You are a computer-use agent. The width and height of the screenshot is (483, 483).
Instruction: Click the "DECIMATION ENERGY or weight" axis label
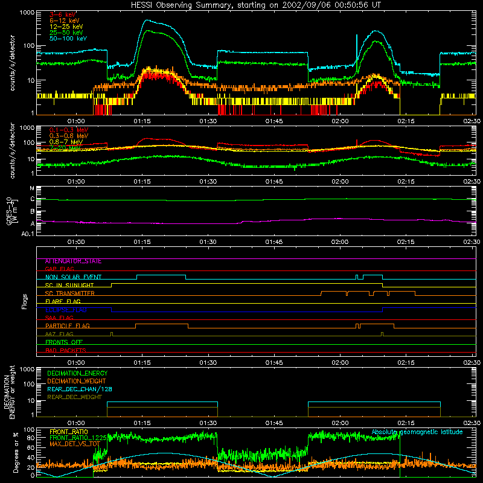pyautogui.click(x=9, y=392)
